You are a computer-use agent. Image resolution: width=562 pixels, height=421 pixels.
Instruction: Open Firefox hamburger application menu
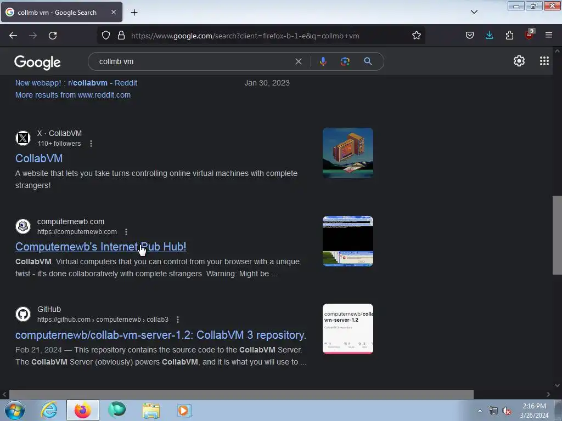point(549,36)
